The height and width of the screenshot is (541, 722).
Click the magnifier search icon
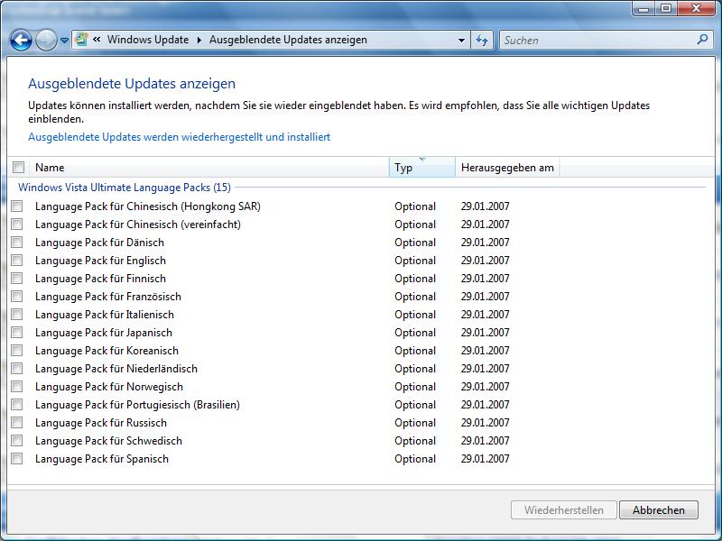(702, 40)
